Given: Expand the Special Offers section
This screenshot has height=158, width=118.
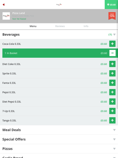Looking at the screenshot, I should (59, 139).
